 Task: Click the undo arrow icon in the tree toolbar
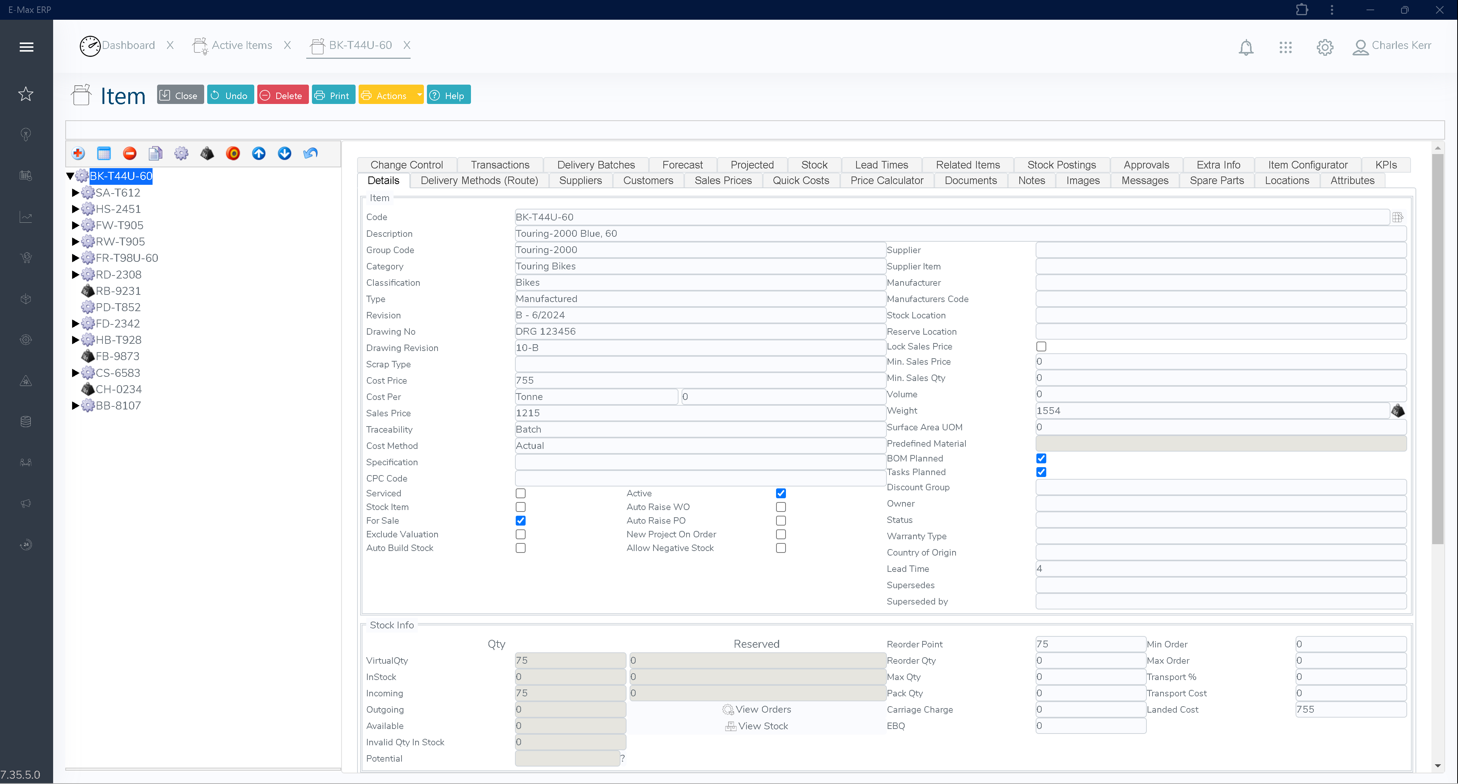[310, 153]
